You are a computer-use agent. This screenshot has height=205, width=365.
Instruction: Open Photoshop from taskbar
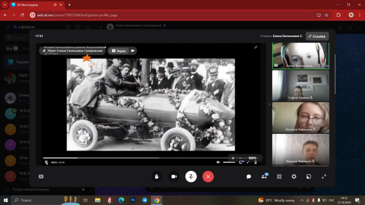tap(133, 200)
